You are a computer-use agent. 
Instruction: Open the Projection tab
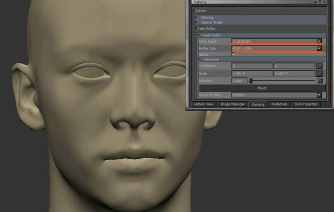[279, 104]
